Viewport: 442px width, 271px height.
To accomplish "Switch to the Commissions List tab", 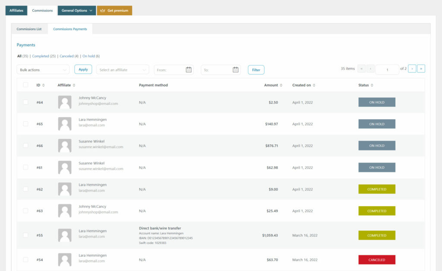I will (x=29, y=29).
